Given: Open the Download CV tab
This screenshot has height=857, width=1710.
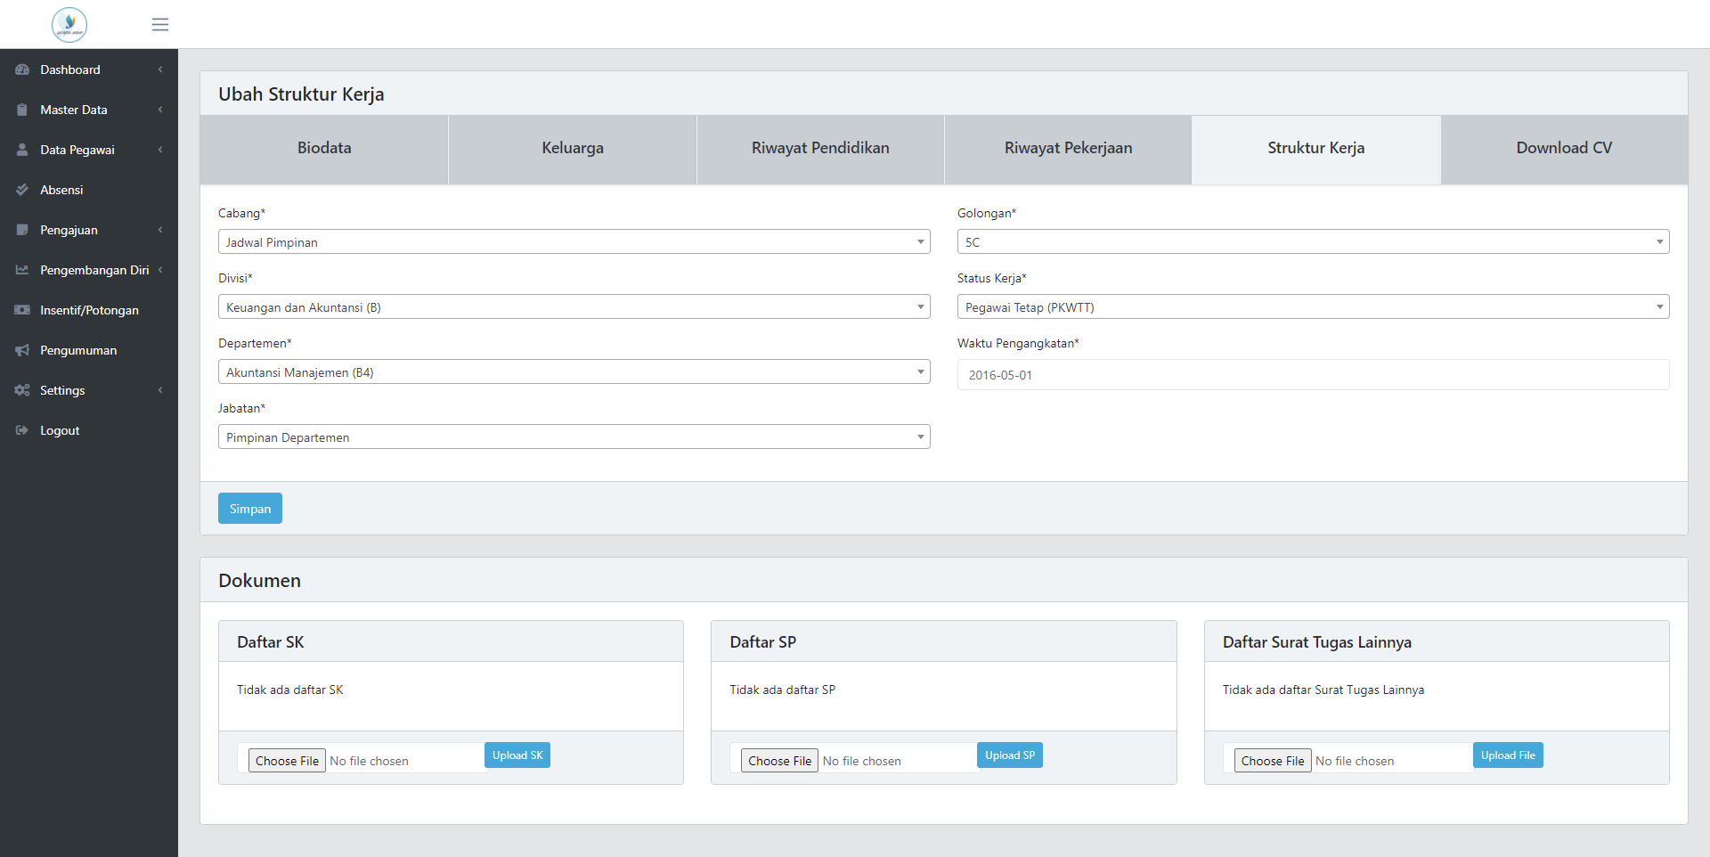Looking at the screenshot, I should click(x=1564, y=149).
